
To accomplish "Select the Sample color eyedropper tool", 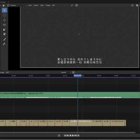I will coord(5,39).
